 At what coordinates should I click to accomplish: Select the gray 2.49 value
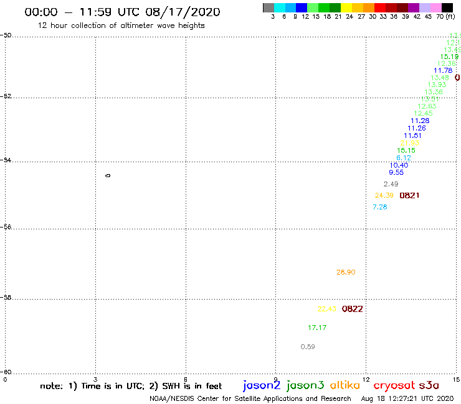click(x=391, y=184)
